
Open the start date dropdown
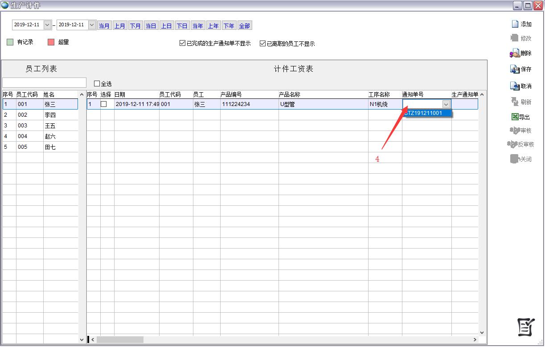click(x=47, y=25)
